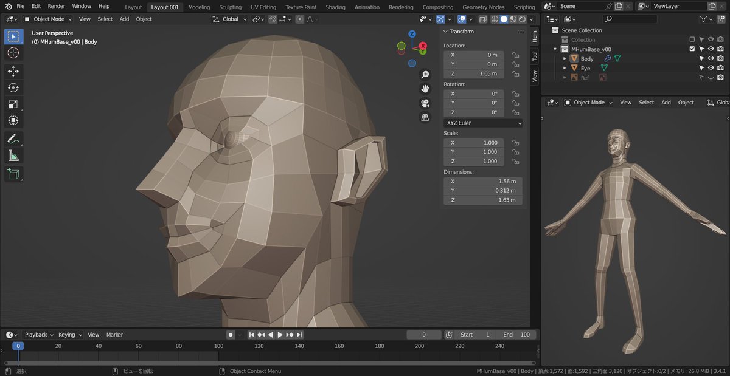Open the Render menu
This screenshot has width=730, height=376.
(57, 6)
